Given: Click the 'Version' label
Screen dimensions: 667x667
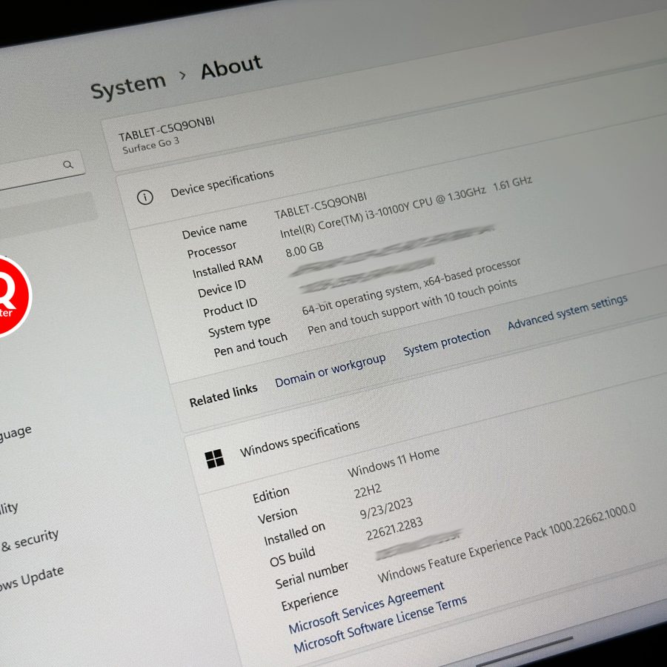Looking at the screenshot, I should click(x=277, y=515).
